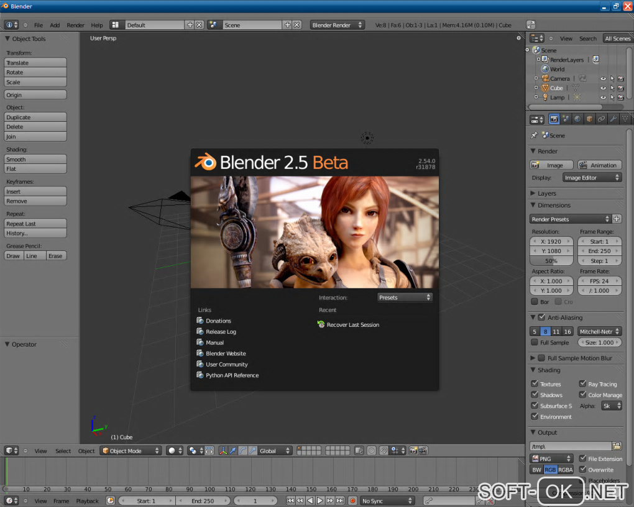This screenshot has height=507, width=634.
Task: Open the Object Mode dropdown
Action: (x=131, y=451)
